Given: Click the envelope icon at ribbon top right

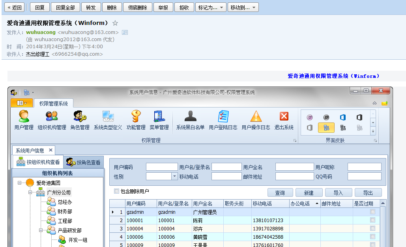Looking at the screenshot, I should point(385,103).
